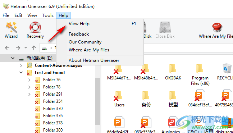
Task: Click the Folder 370 deleted-folder icon
Action: [38, 109]
